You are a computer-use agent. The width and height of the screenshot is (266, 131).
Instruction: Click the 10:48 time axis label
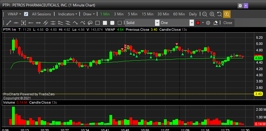coord(125,130)
